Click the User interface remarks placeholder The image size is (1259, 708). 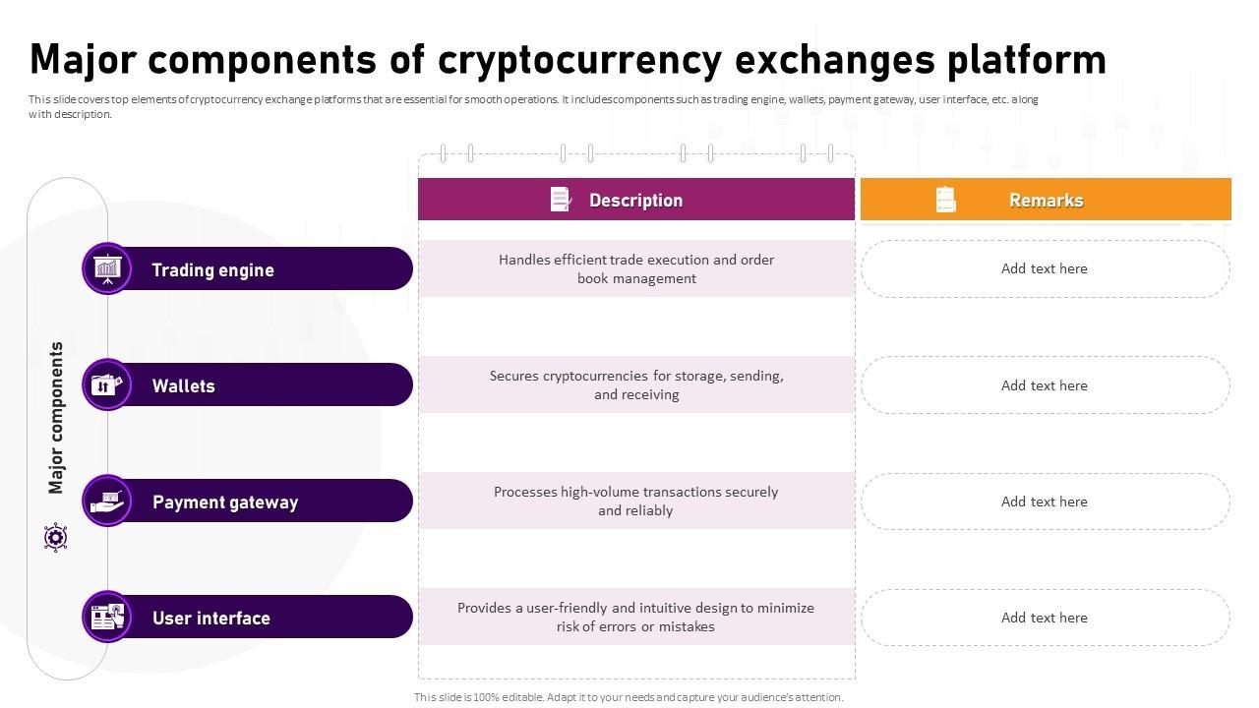coord(1045,618)
